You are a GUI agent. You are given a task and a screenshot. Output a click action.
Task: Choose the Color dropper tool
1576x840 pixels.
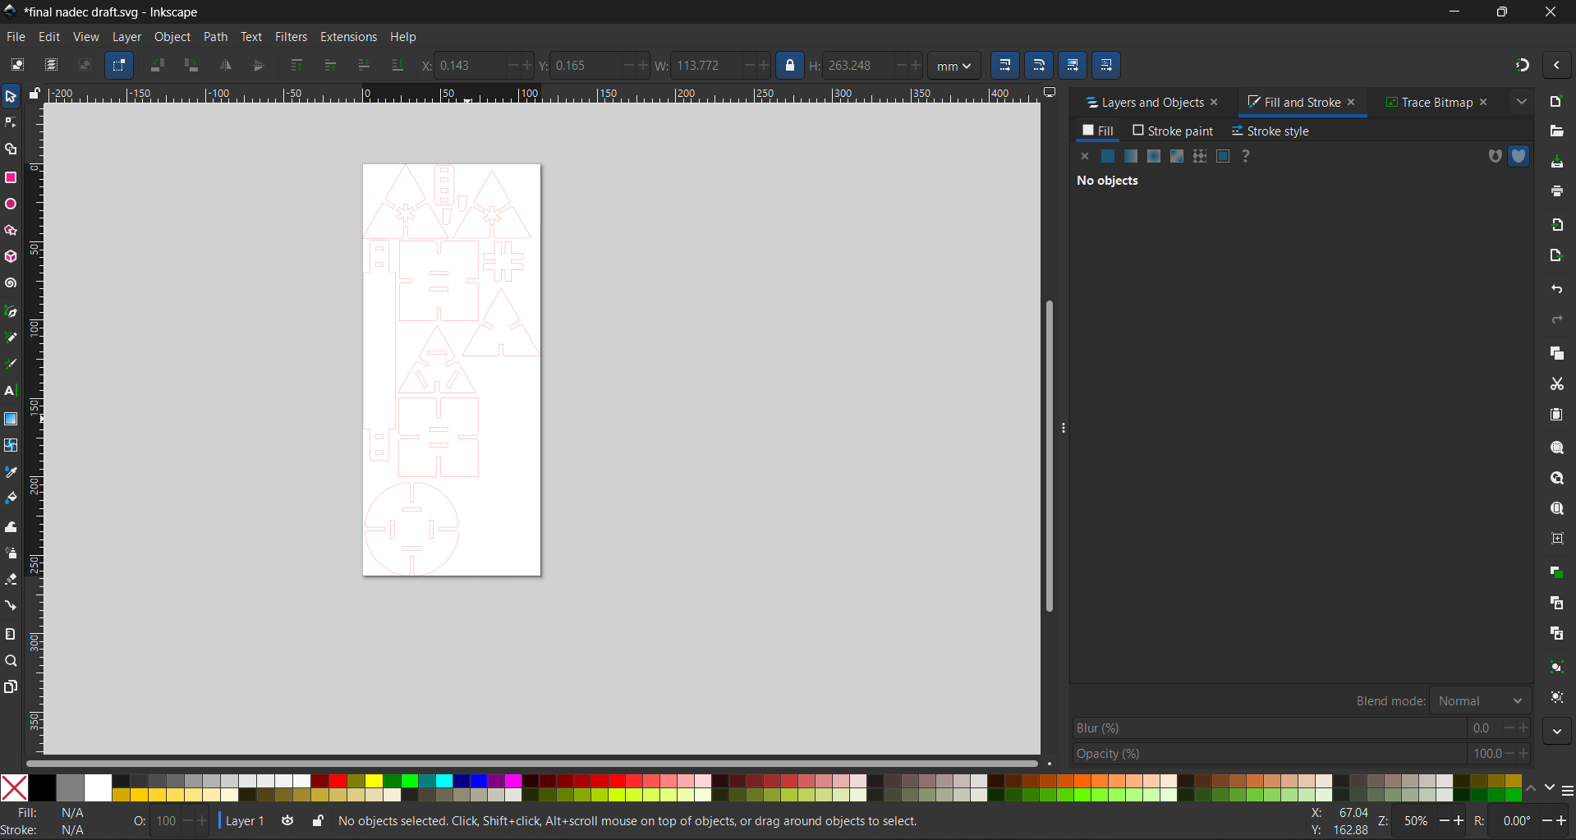click(11, 472)
